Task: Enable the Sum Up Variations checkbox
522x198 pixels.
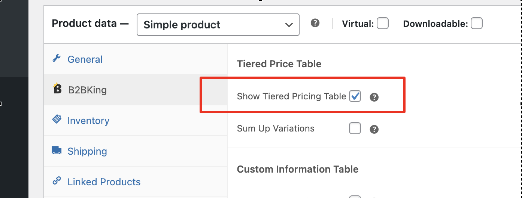Action: (x=355, y=129)
